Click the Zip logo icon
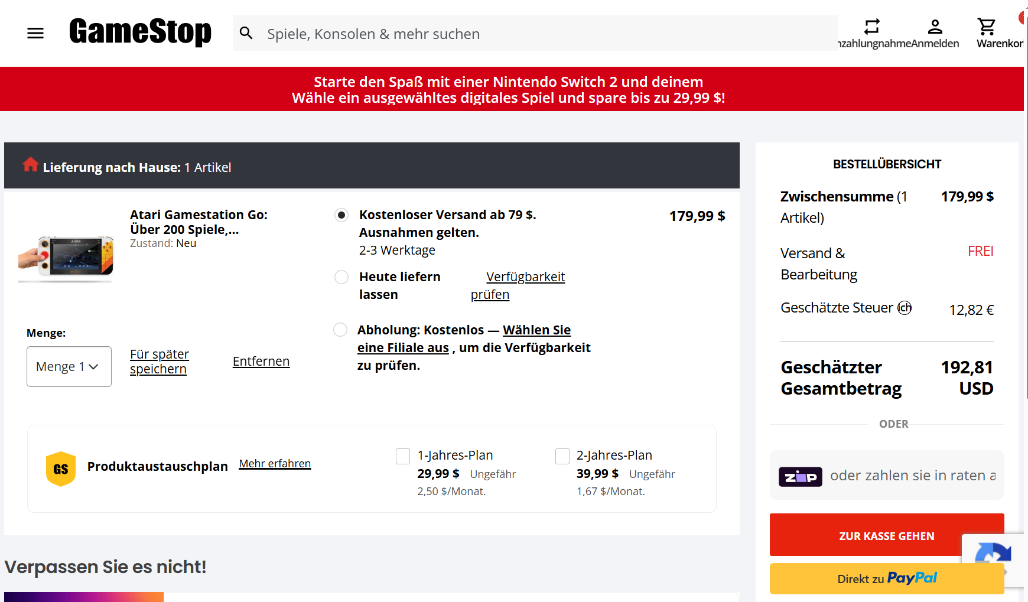Viewport: 1028px width, 602px height. [x=801, y=477]
